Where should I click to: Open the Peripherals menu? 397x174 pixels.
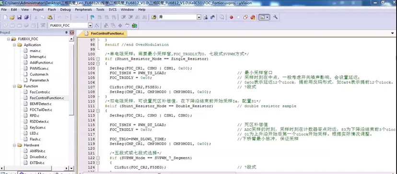83,10
